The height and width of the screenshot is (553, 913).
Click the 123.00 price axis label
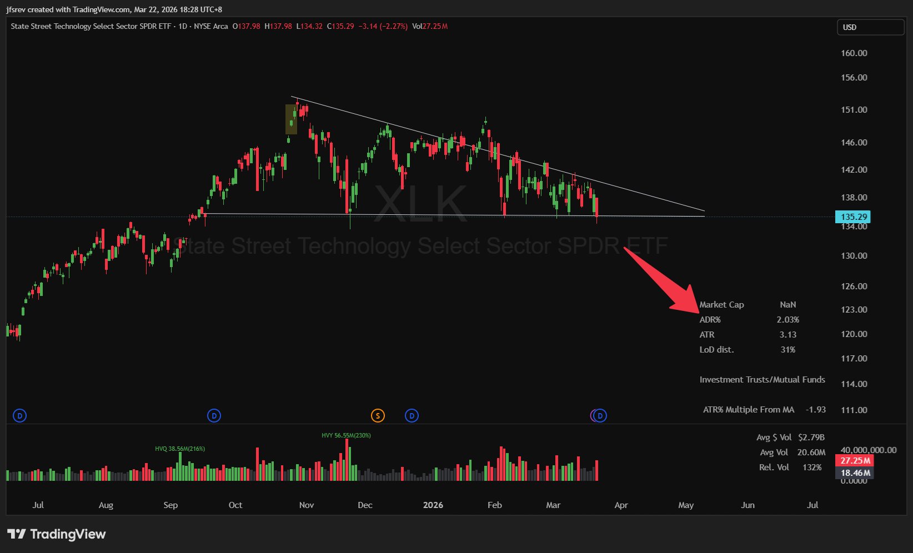click(854, 310)
